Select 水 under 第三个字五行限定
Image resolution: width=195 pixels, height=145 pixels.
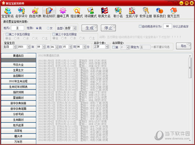(x=72, y=38)
